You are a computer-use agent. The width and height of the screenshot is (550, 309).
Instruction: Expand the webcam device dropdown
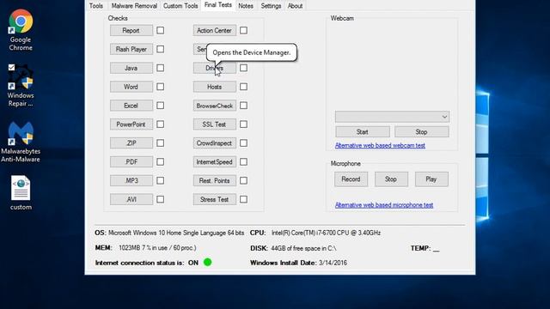(392, 117)
